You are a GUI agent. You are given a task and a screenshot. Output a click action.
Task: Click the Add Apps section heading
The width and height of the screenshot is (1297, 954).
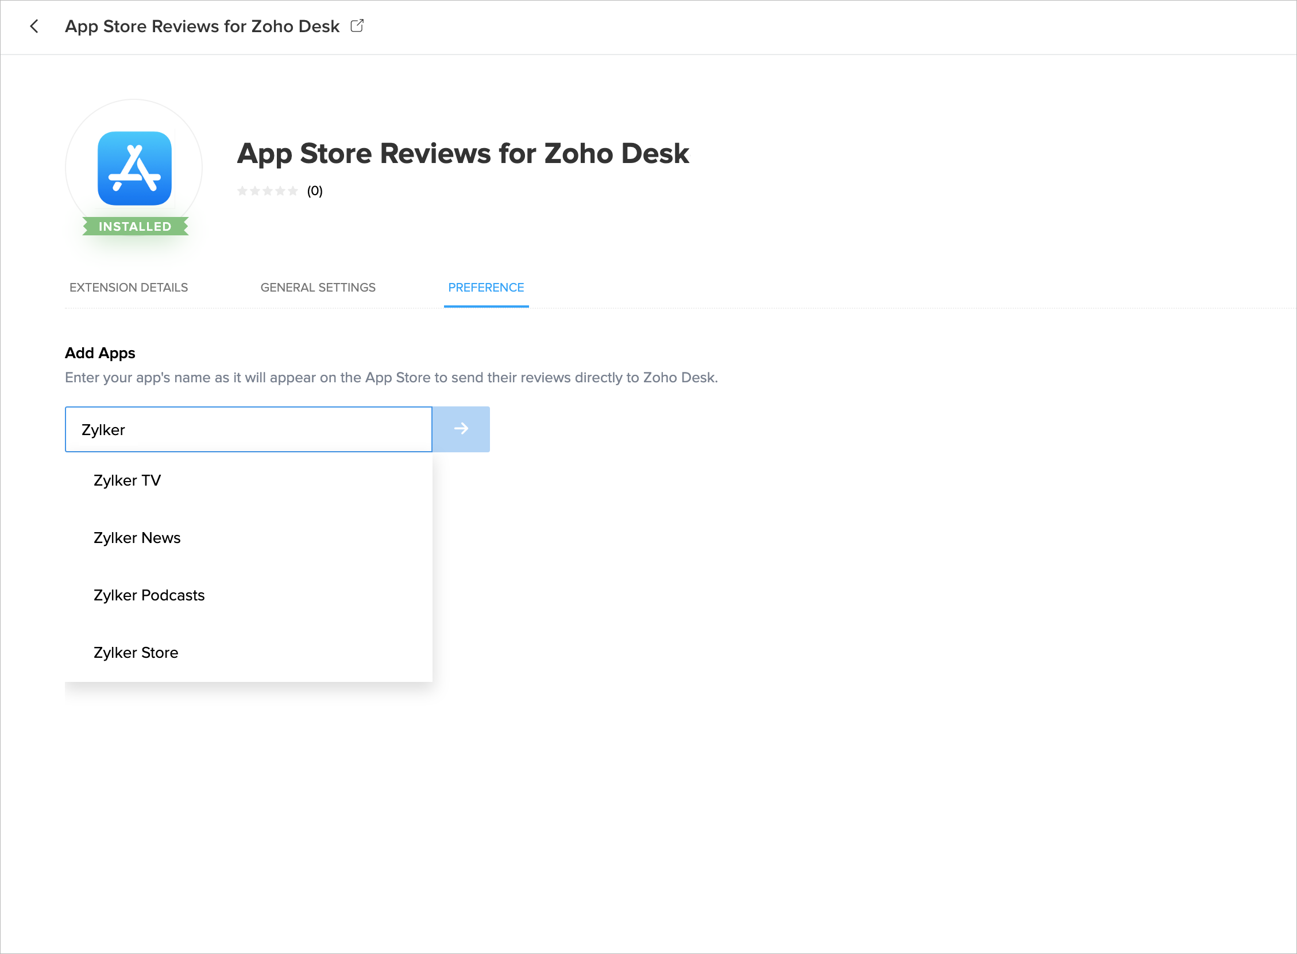(100, 353)
